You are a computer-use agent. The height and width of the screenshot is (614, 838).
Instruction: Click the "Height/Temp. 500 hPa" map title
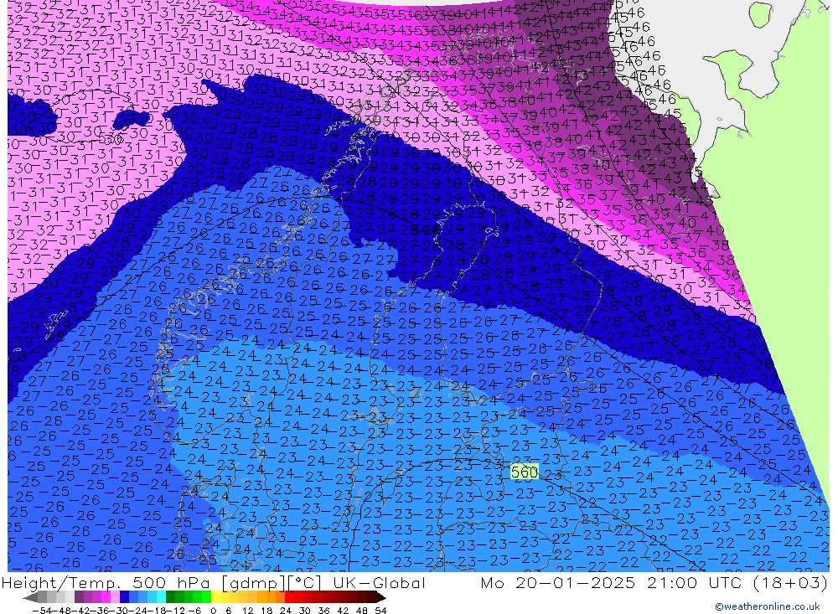[105, 582]
